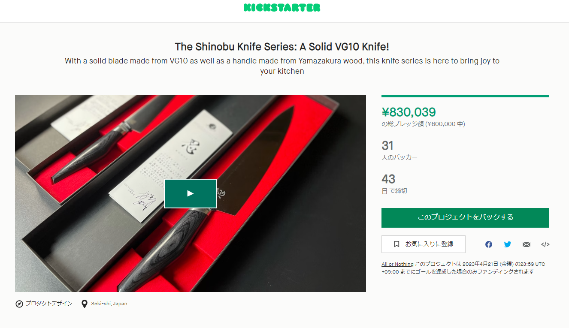Open the プロダクトデザイン category link
The width and height of the screenshot is (569, 328).
(49, 304)
